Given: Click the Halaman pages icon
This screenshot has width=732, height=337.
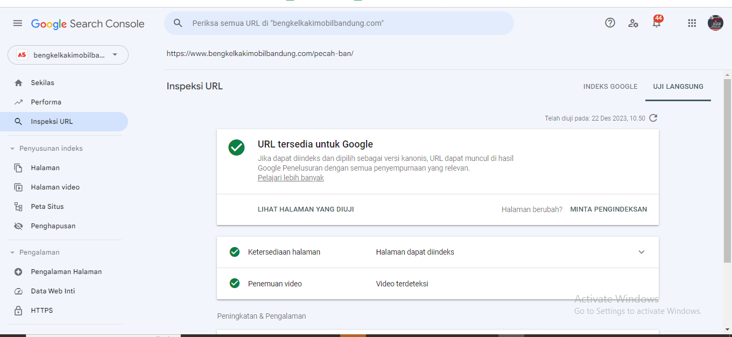Looking at the screenshot, I should pyautogui.click(x=19, y=168).
